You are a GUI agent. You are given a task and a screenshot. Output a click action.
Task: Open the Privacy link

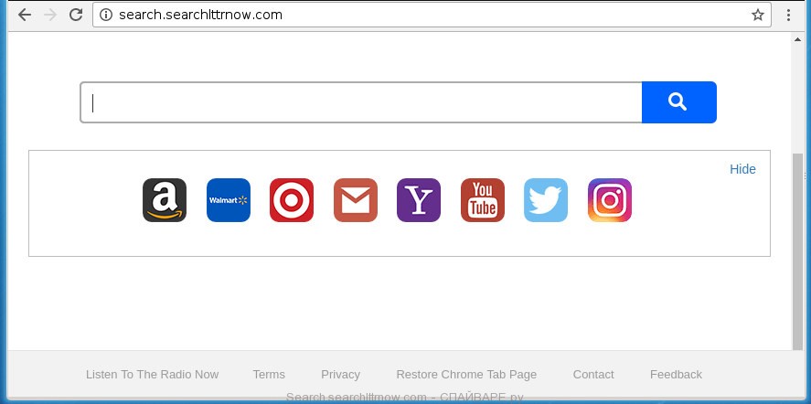coord(340,374)
